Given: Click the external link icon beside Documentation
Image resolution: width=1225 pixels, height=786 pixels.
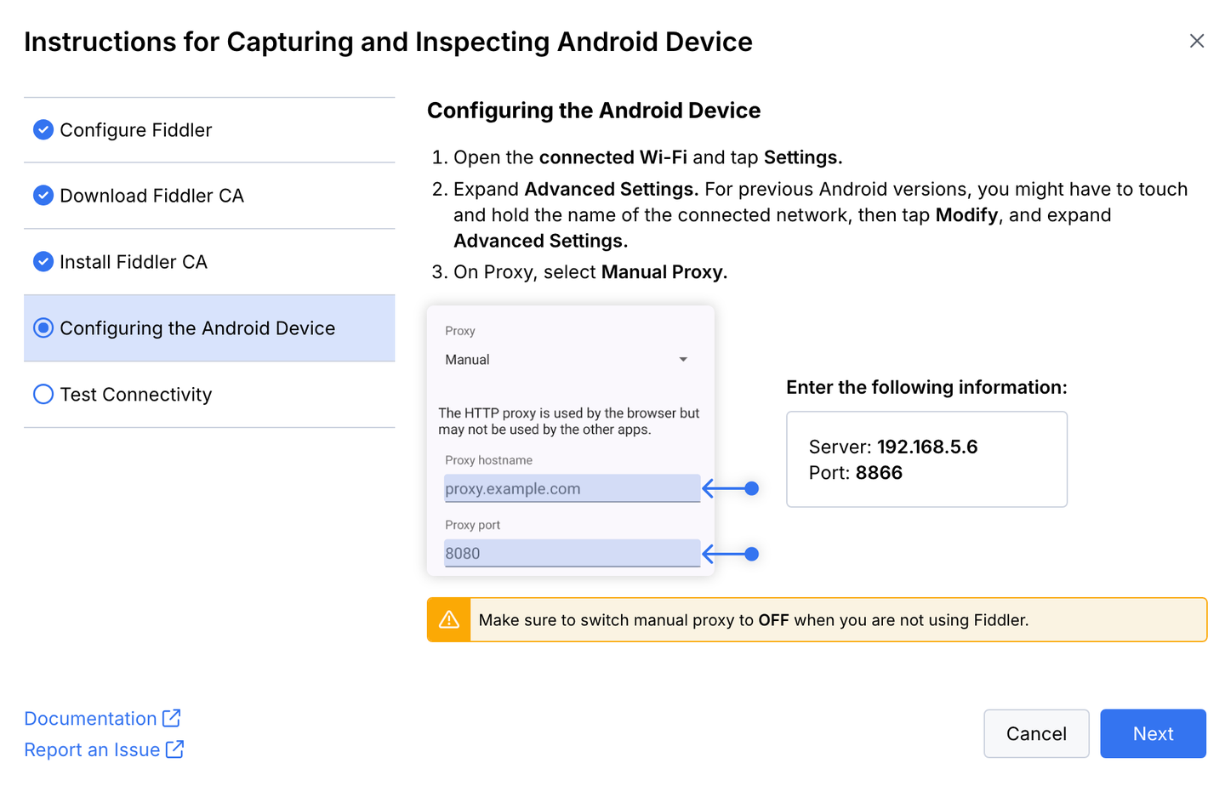Looking at the screenshot, I should [172, 718].
